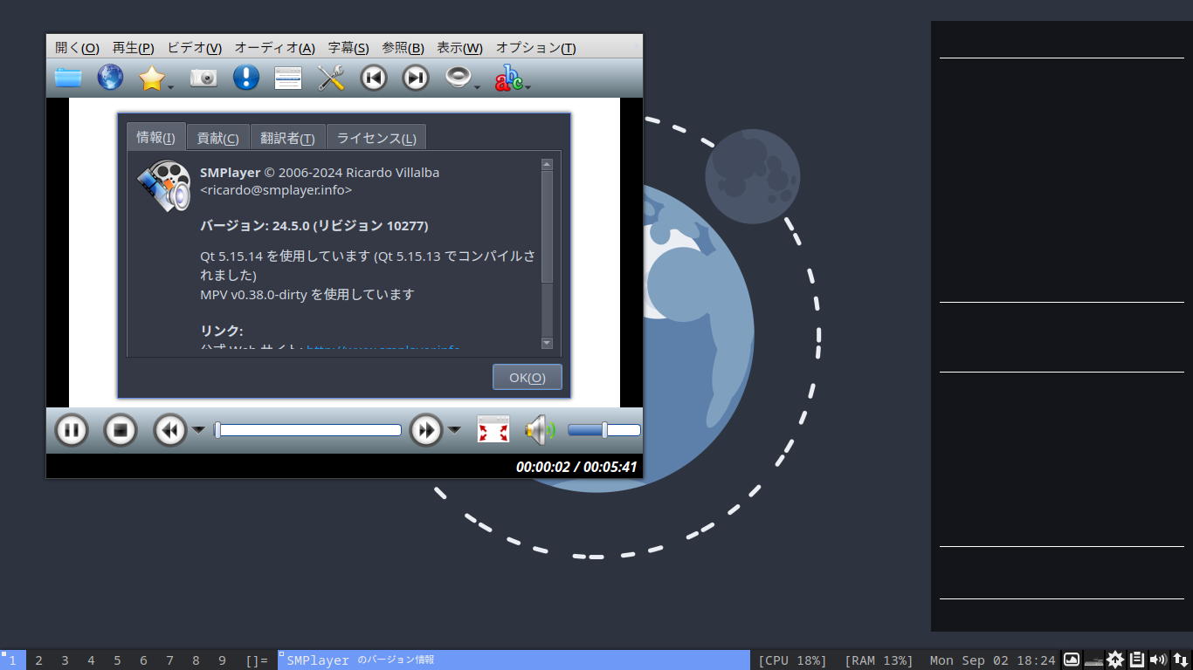Open the update notifier tray icon
This screenshot has width=1193, height=670.
pyautogui.click(x=1115, y=660)
